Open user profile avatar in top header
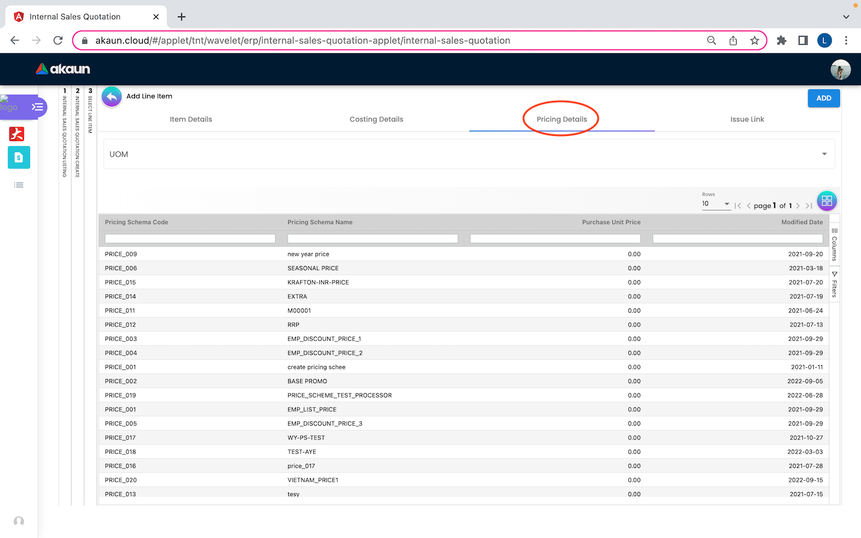861x538 pixels. pyautogui.click(x=840, y=69)
